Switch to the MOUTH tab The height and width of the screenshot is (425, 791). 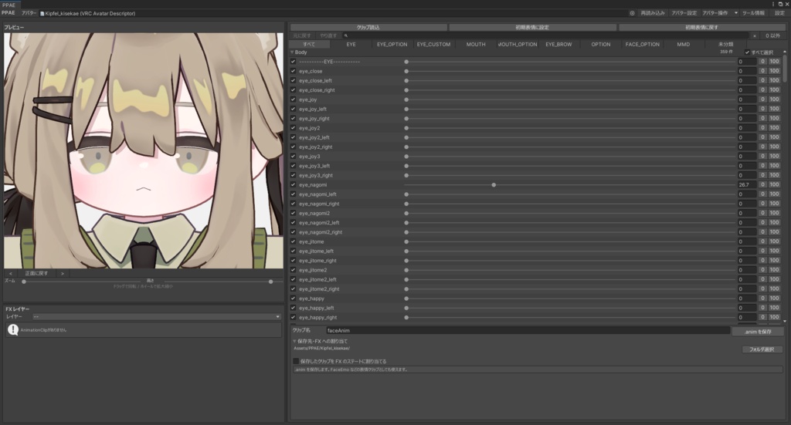(x=476, y=44)
